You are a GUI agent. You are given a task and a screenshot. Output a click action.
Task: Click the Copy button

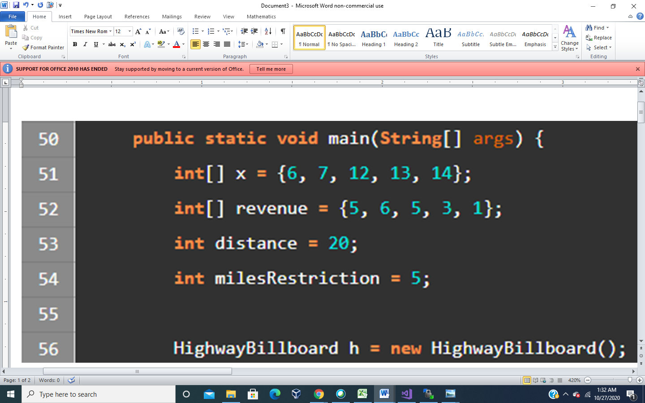(32, 38)
